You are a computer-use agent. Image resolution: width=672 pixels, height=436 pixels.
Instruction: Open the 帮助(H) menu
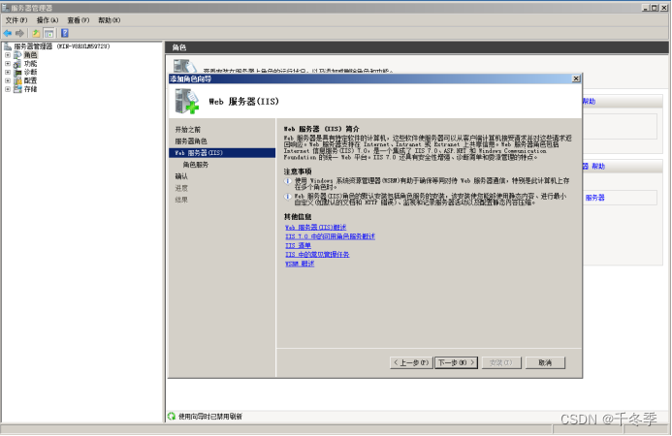tap(110, 20)
